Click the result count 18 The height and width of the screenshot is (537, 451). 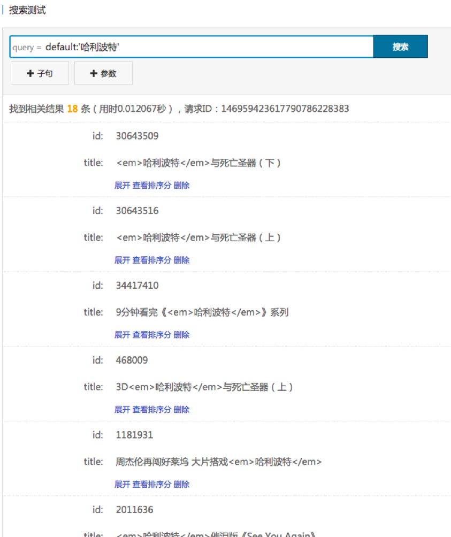tap(73, 109)
